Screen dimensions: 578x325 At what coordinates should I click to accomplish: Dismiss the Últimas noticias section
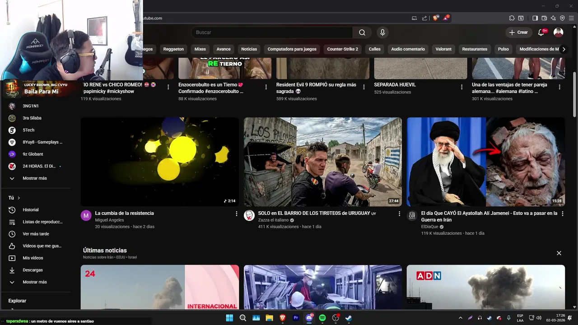point(559,253)
